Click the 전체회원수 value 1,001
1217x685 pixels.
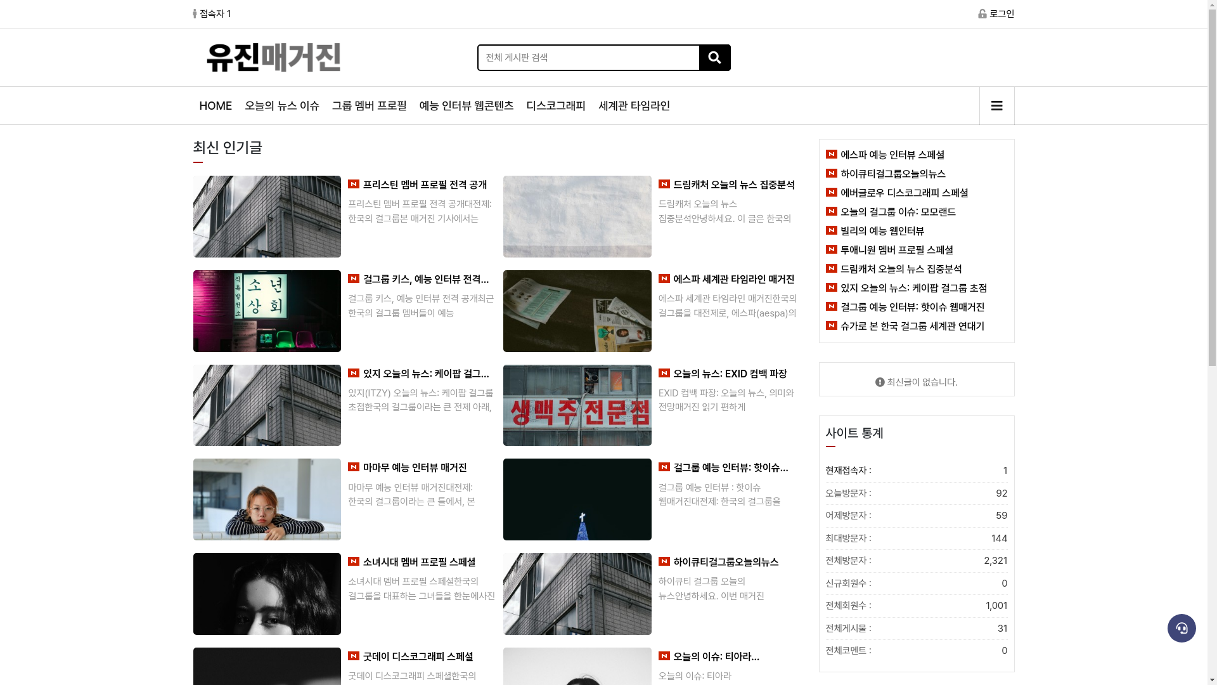tap(996, 606)
